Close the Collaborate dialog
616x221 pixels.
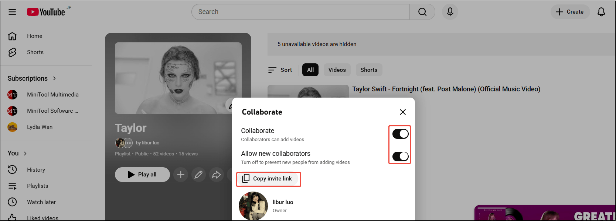pyautogui.click(x=403, y=112)
